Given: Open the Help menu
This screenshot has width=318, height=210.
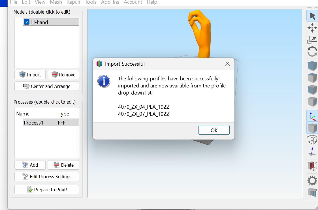Looking at the screenshot, I should pyautogui.click(x=152, y=2).
